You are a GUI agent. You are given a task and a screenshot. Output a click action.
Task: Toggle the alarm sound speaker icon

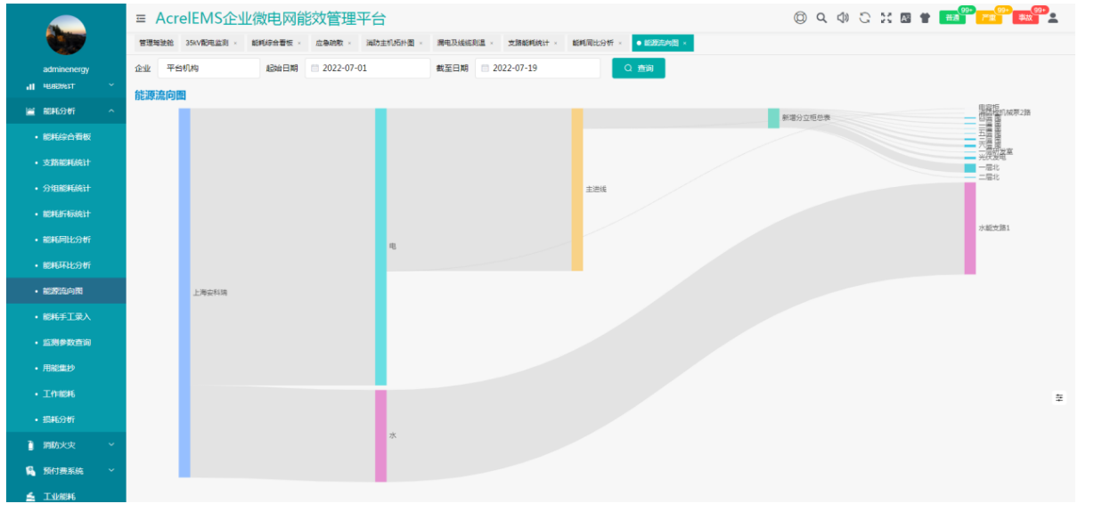[843, 18]
